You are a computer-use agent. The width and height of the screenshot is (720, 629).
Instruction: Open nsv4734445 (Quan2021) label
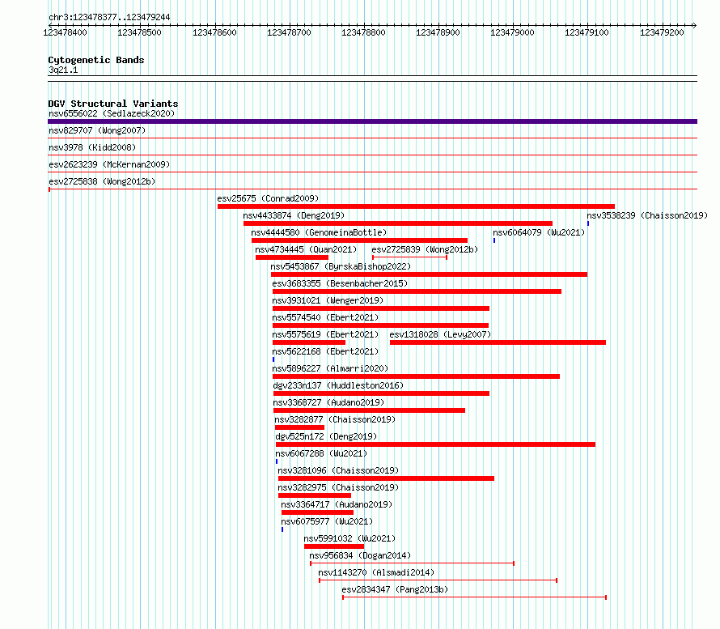click(306, 249)
